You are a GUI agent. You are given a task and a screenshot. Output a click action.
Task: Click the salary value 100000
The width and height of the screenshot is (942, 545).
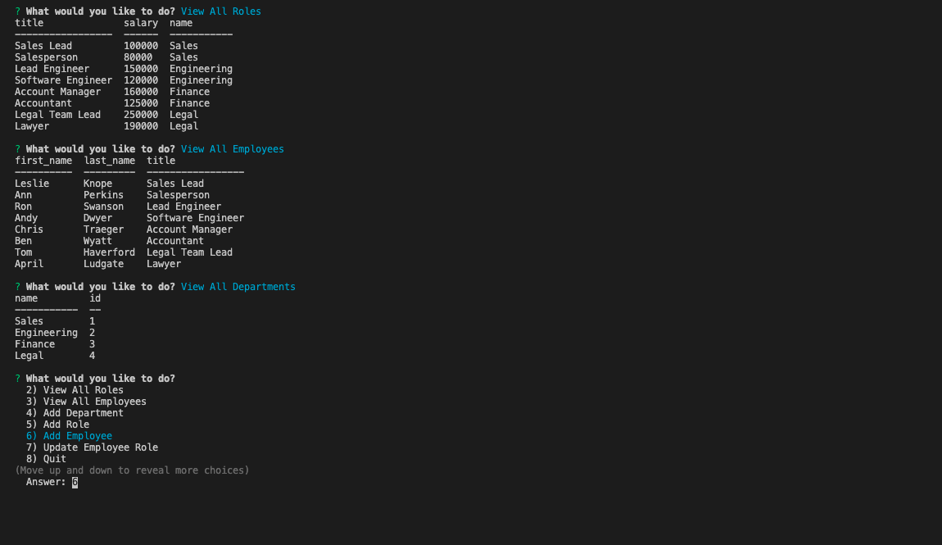141,46
